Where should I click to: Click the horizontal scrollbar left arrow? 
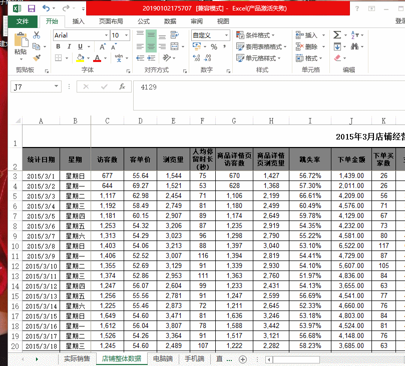pyautogui.click(x=269, y=359)
